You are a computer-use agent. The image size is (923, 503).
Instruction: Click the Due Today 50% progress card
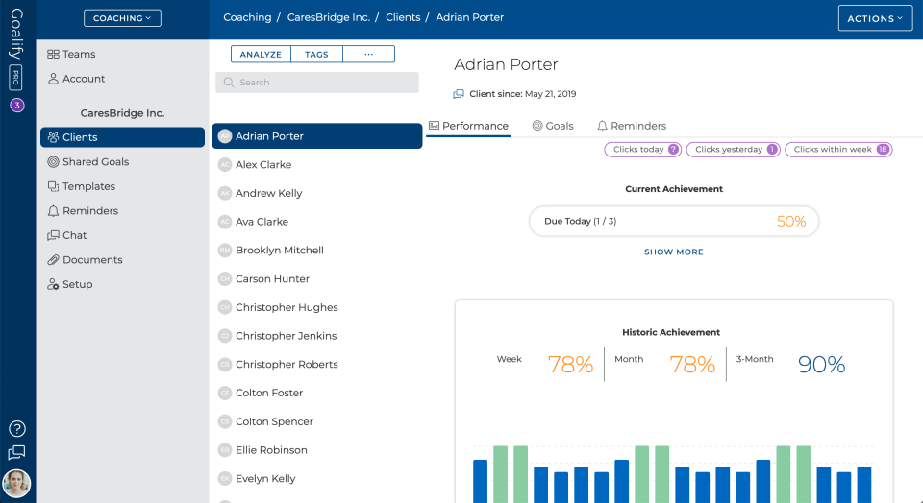(674, 222)
